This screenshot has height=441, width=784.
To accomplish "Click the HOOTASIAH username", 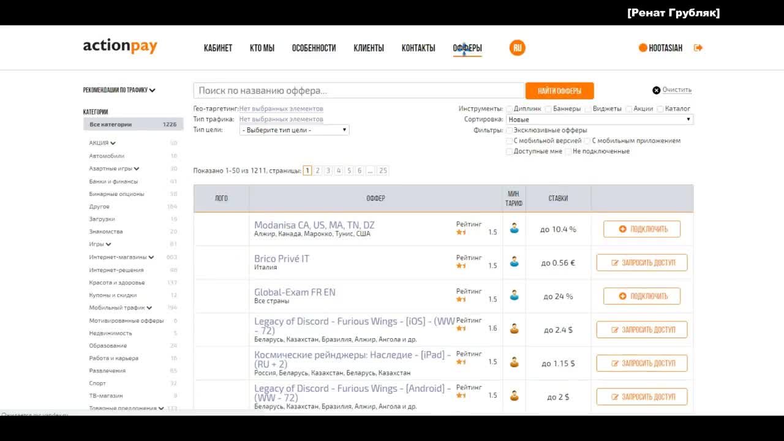I will click(x=666, y=48).
